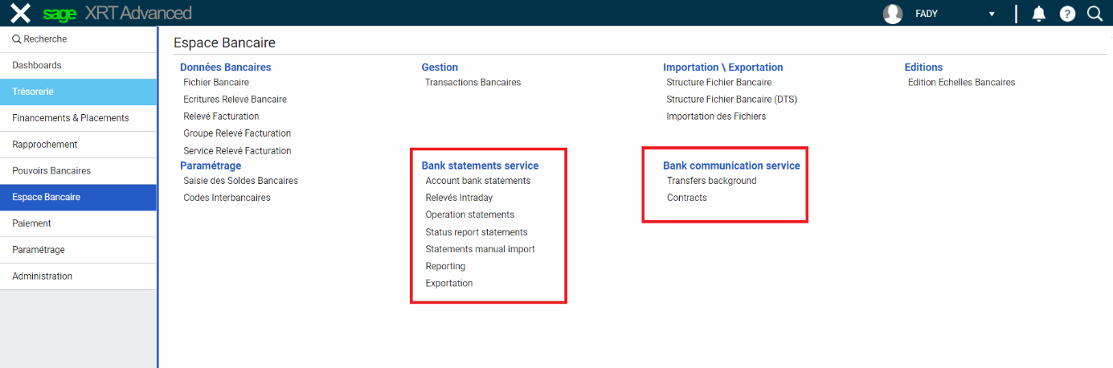Image resolution: width=1113 pixels, height=368 pixels.
Task: Go to Rapprochement in sidebar
Action: pos(45,145)
